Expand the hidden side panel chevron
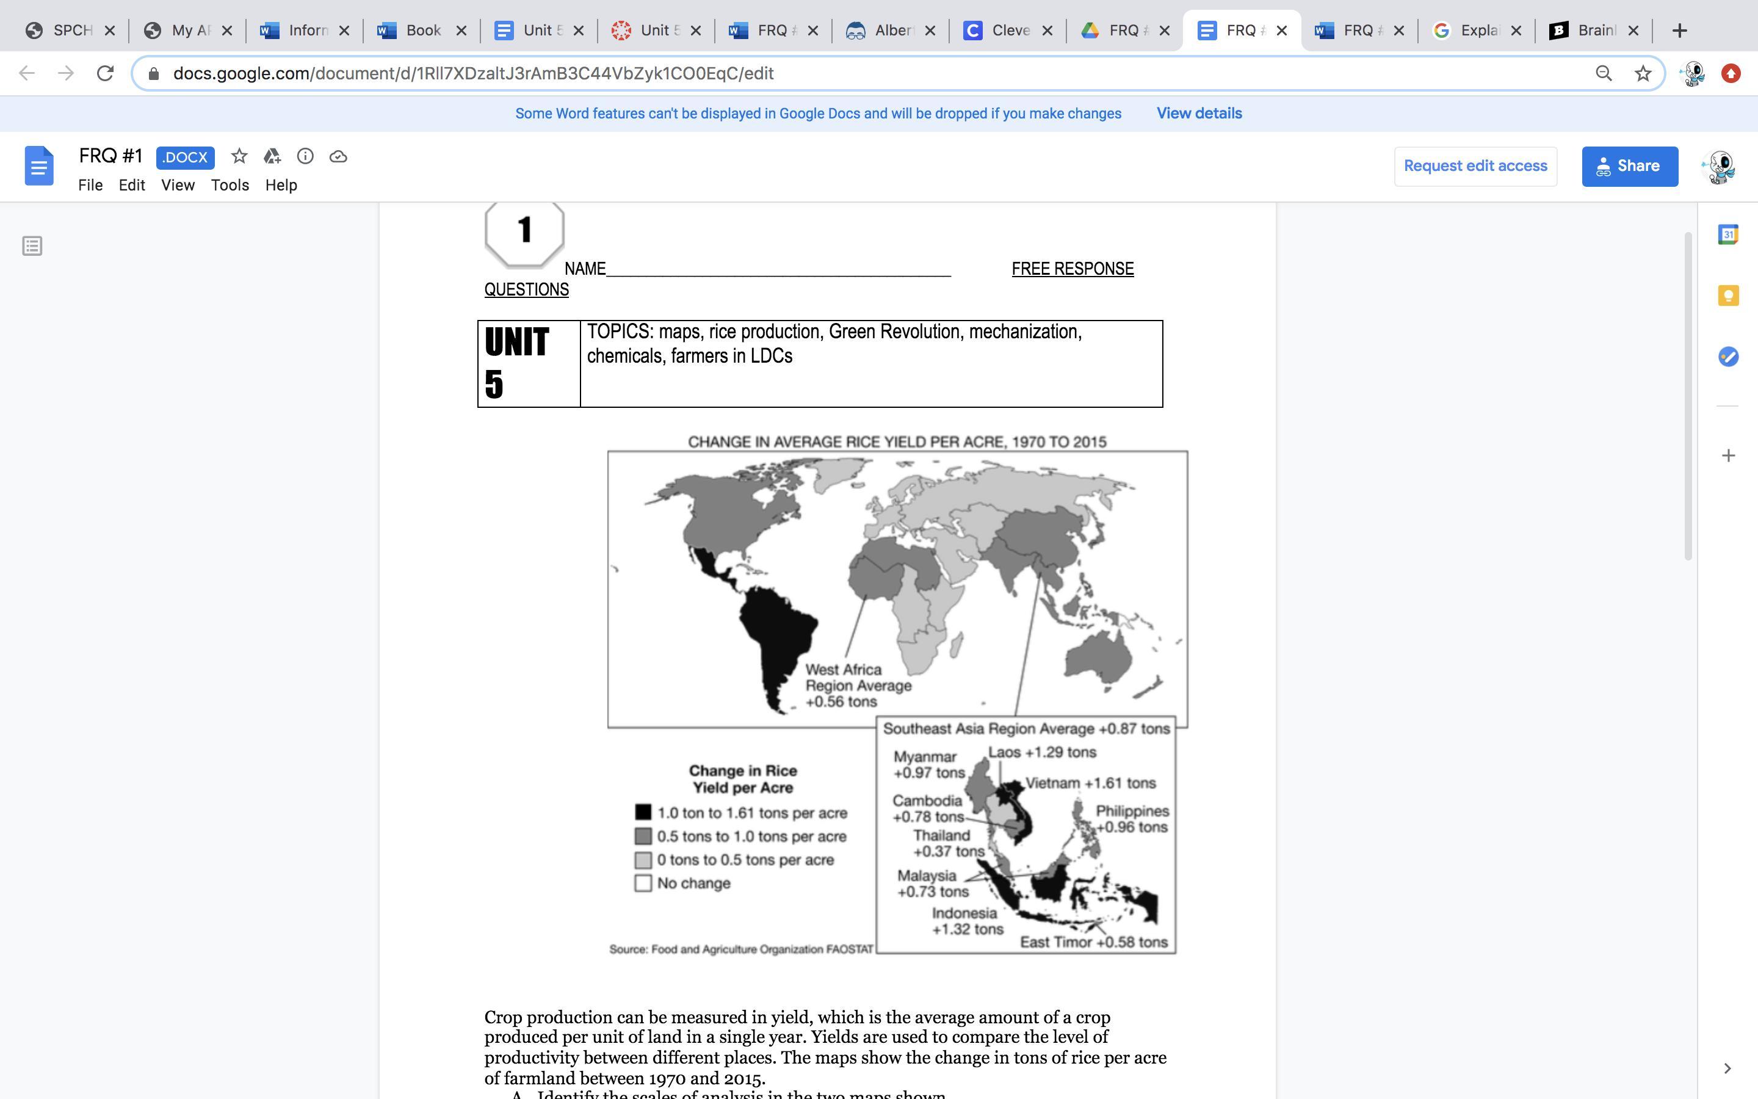 [1727, 1068]
